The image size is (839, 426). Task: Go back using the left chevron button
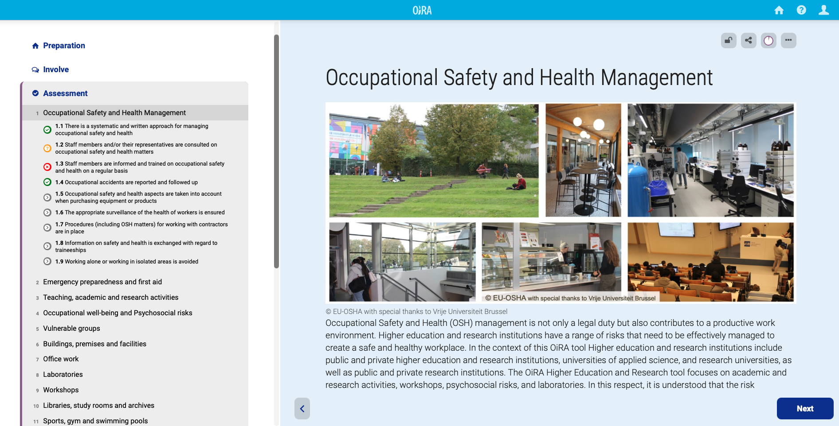(x=302, y=408)
